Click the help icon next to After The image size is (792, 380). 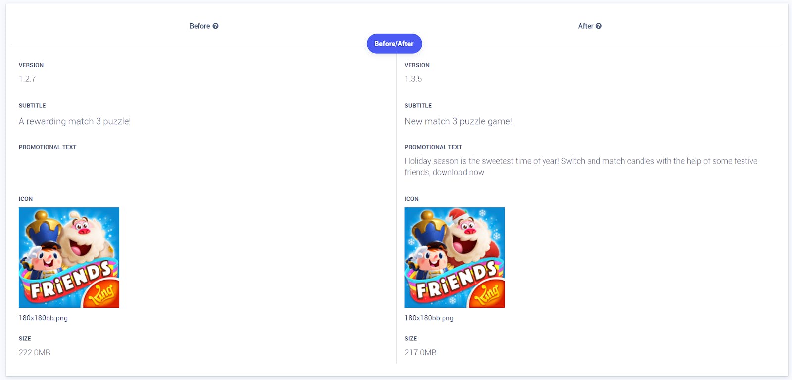pos(599,26)
